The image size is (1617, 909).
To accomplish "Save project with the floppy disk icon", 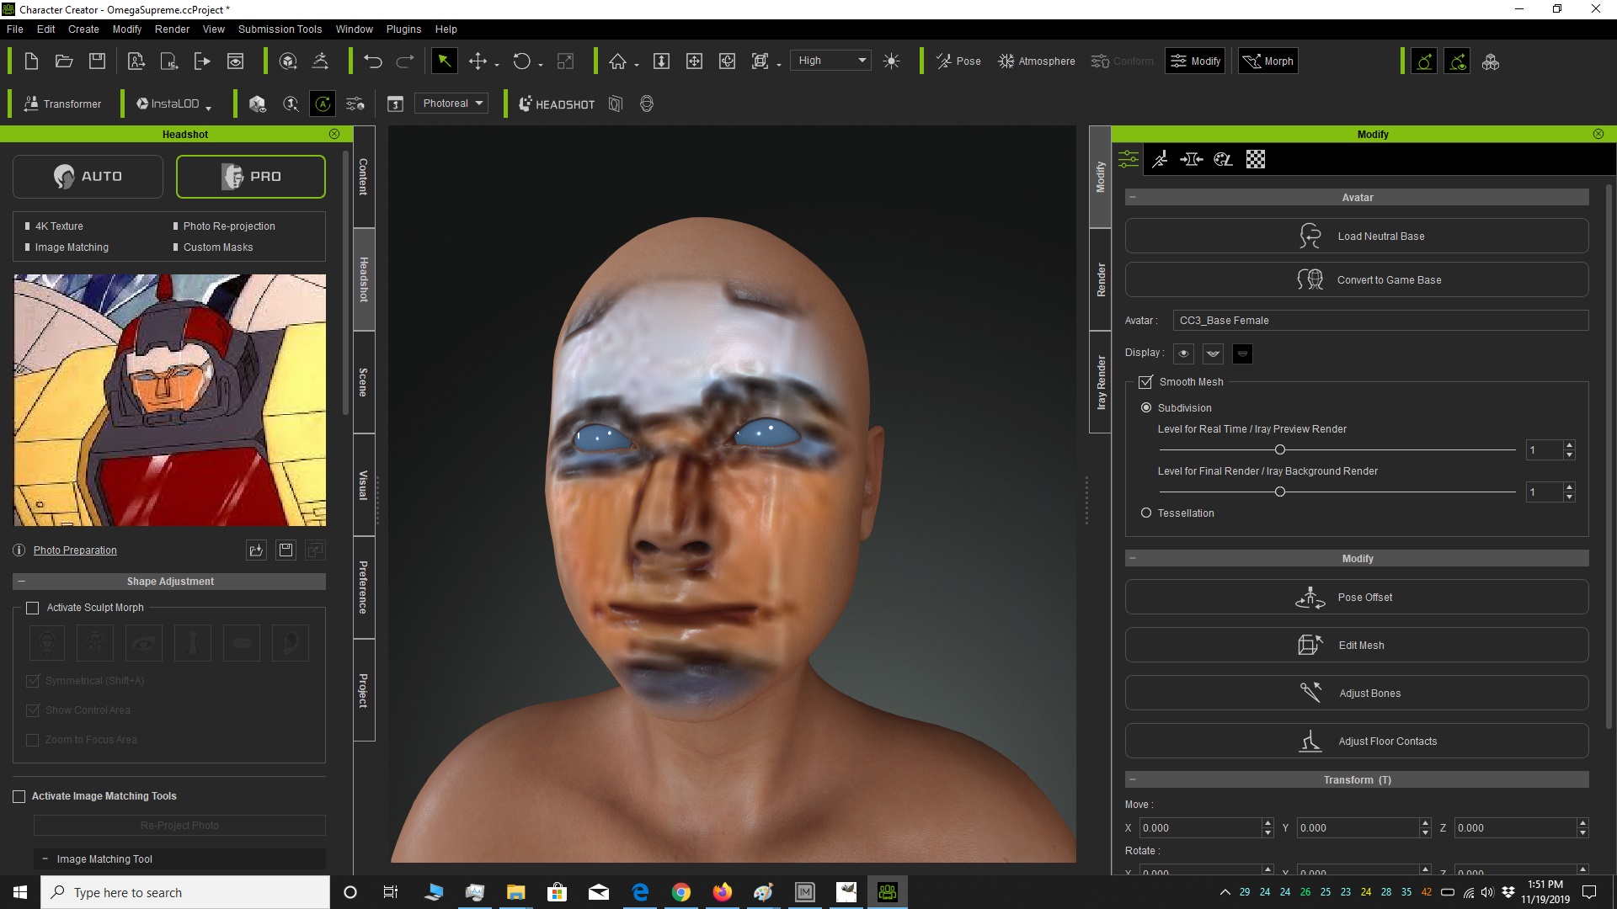I will coord(98,61).
